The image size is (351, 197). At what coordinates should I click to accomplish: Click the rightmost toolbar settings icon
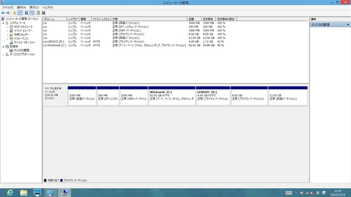tap(44, 13)
